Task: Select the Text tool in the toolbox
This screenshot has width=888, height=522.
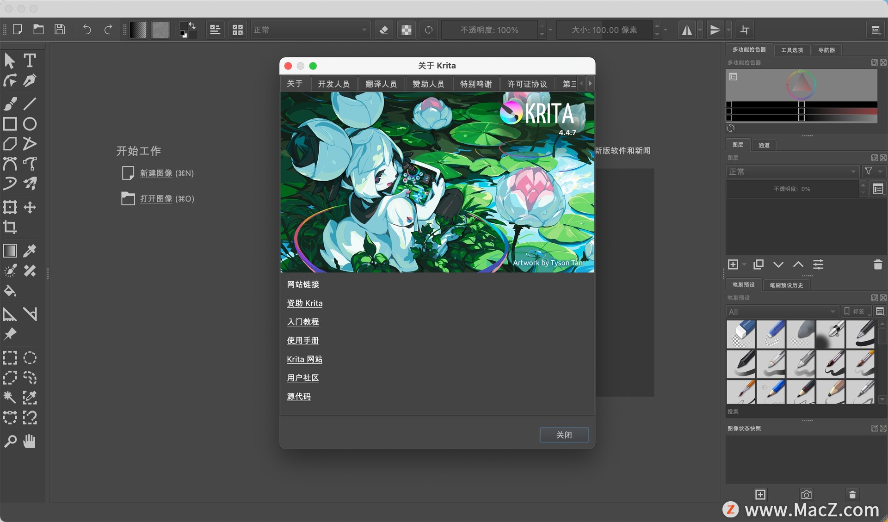Action: tap(30, 60)
